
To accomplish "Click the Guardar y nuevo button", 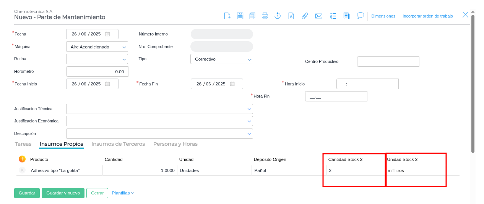I will (x=63, y=193).
